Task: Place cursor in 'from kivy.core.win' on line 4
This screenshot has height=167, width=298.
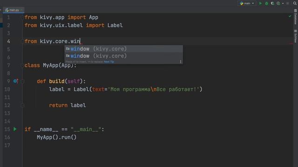Action: [x=52, y=41]
